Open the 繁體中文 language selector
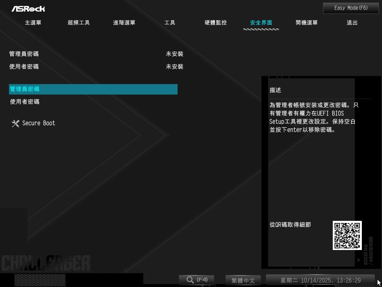This screenshot has height=287, width=382. [243, 280]
